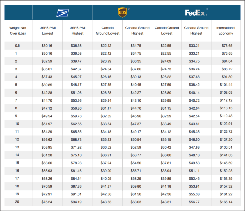Click the UPS shield logo
Viewport: 245px width, 211px height.
pyautogui.click(x=122, y=12)
